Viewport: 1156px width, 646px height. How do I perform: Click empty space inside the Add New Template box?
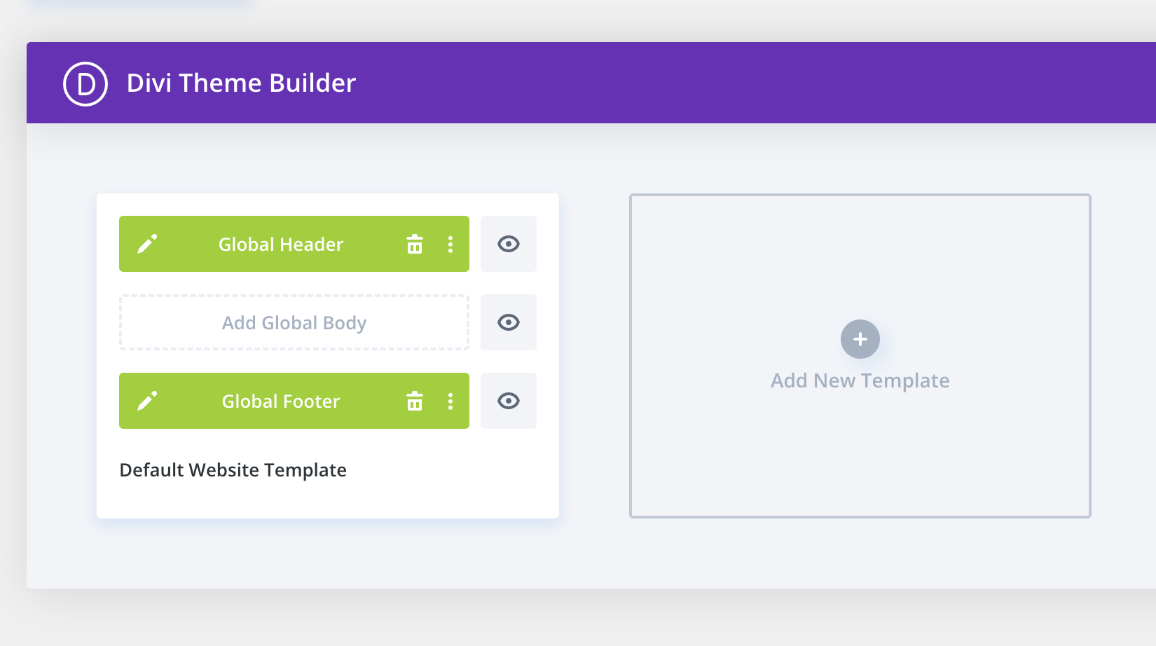[x=860, y=462]
